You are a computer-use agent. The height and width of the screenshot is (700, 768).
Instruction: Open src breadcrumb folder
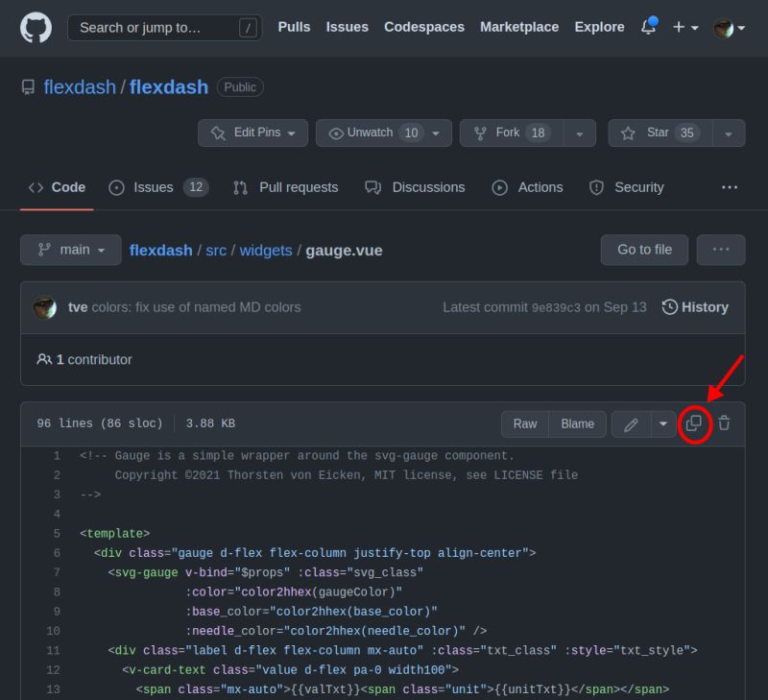coord(216,251)
